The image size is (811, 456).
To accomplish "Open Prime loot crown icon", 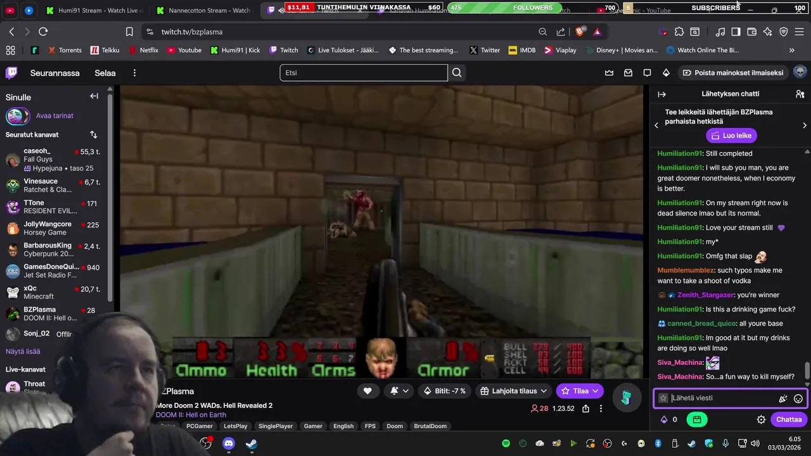I will 610,73.
